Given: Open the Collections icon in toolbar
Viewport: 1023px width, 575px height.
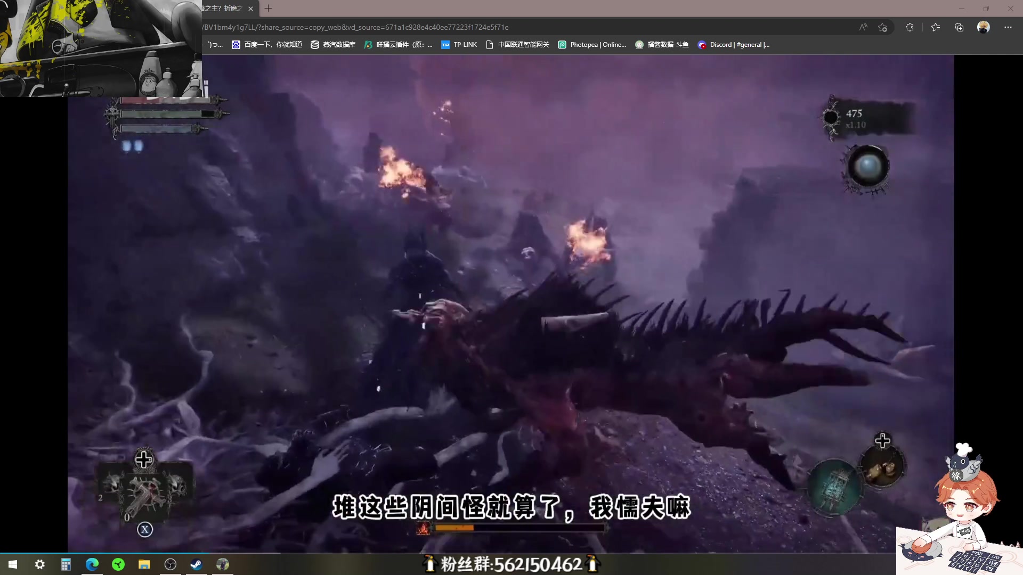Looking at the screenshot, I should 959,27.
